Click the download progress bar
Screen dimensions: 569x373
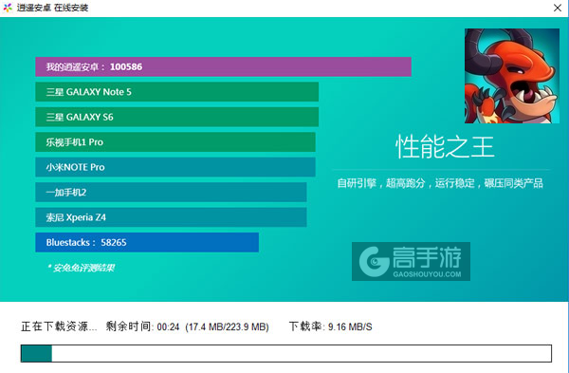coord(286,353)
